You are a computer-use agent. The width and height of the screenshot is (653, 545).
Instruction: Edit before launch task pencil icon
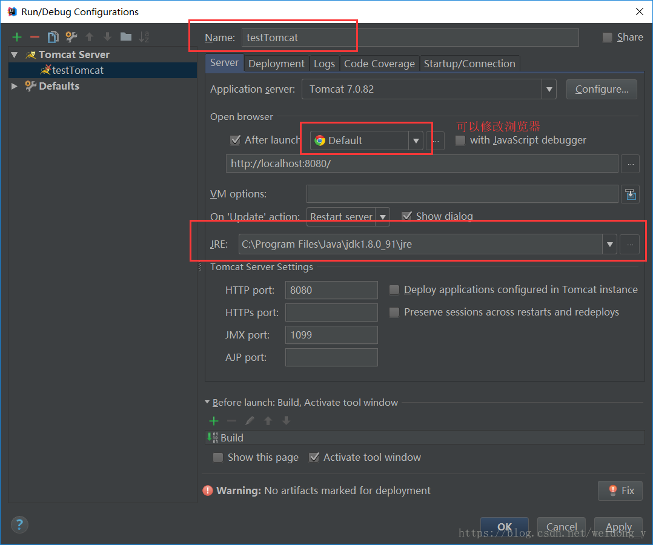pos(250,421)
